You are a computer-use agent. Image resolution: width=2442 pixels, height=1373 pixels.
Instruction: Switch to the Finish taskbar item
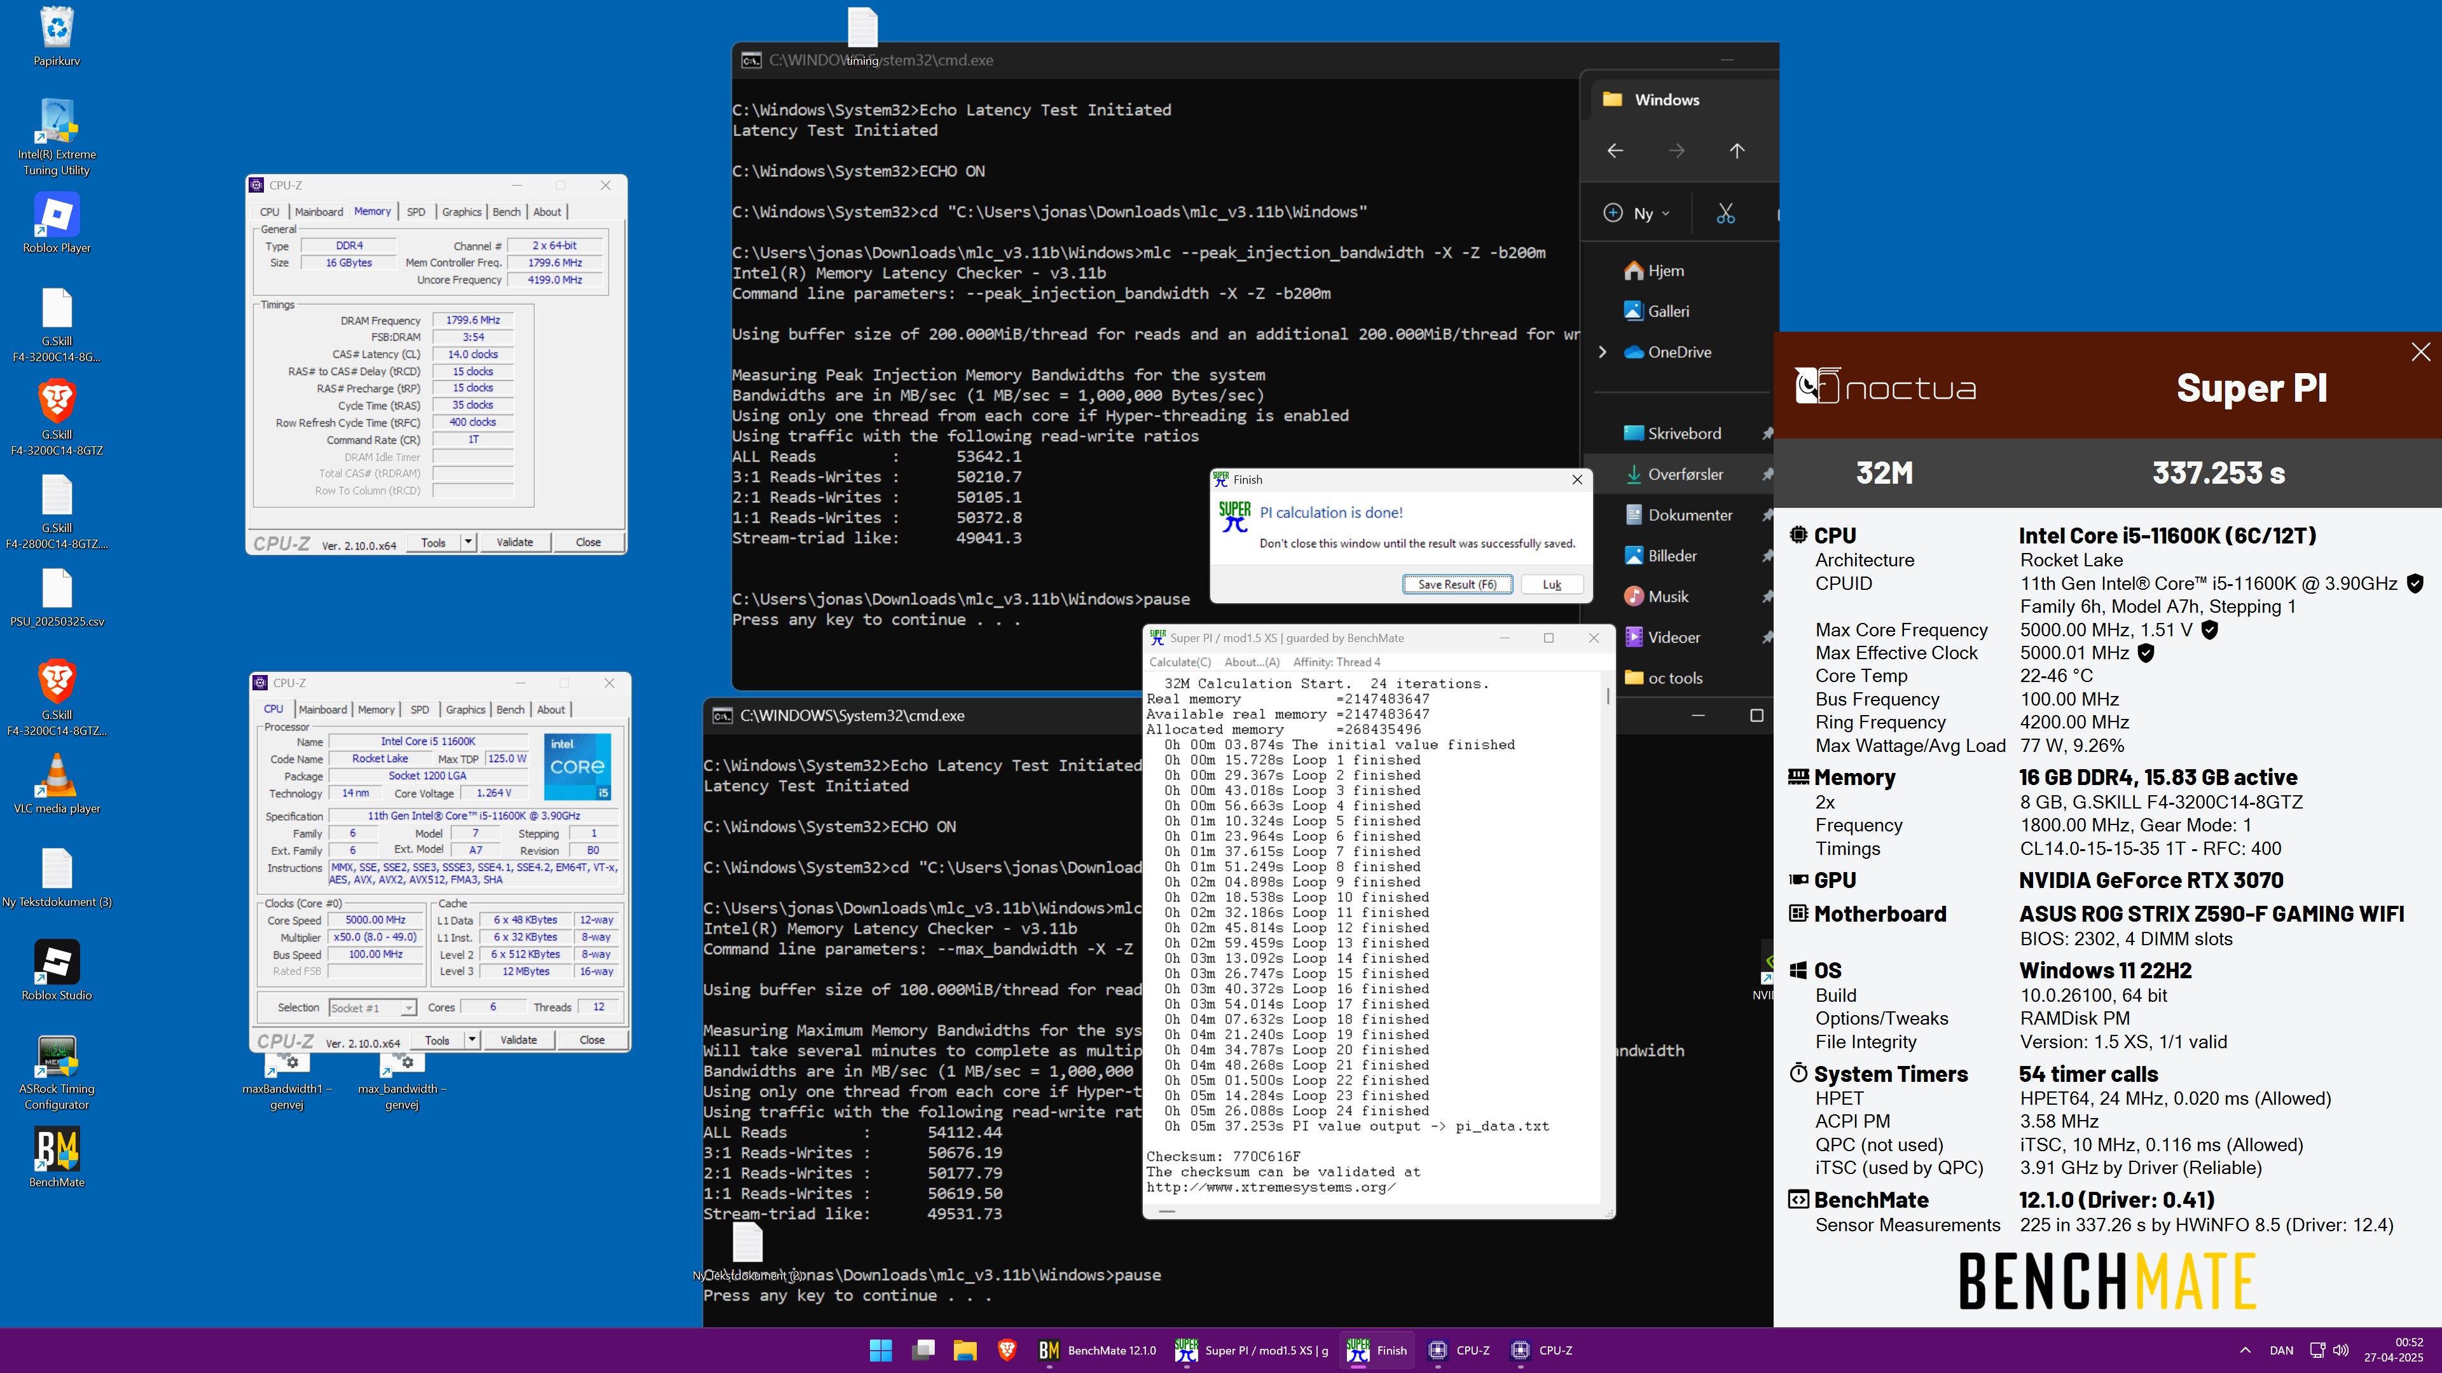1377,1350
